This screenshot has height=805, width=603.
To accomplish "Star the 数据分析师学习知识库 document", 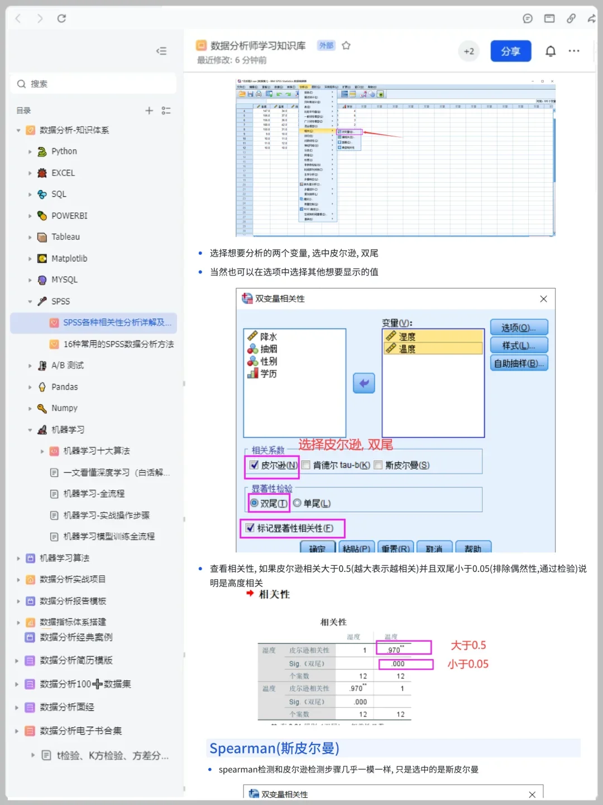I will coord(346,46).
